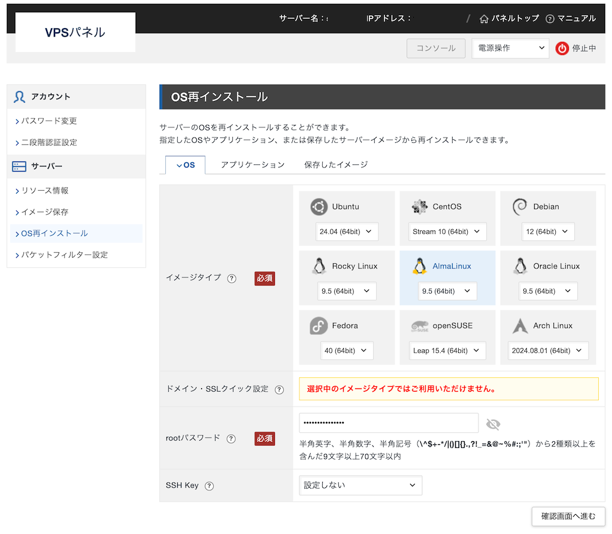Click the 確認画面へ進む button

pyautogui.click(x=568, y=516)
